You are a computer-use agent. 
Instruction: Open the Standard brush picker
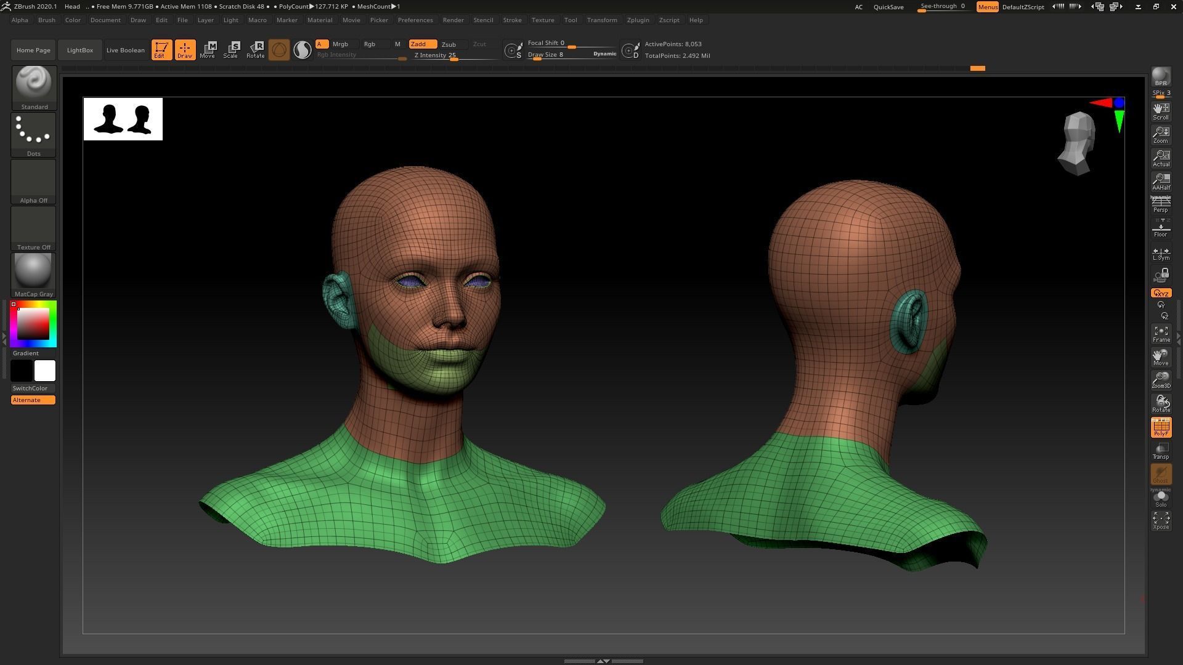click(34, 88)
